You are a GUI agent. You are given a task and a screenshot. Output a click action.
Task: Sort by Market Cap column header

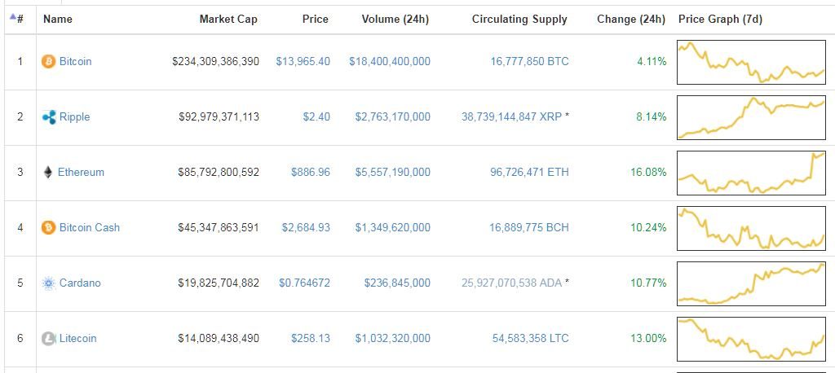pyautogui.click(x=228, y=19)
